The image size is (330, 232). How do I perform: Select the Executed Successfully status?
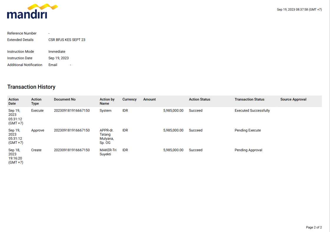(x=252, y=111)
